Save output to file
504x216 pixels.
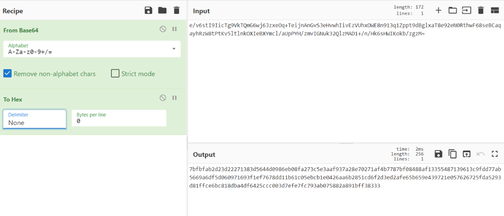coord(438,154)
